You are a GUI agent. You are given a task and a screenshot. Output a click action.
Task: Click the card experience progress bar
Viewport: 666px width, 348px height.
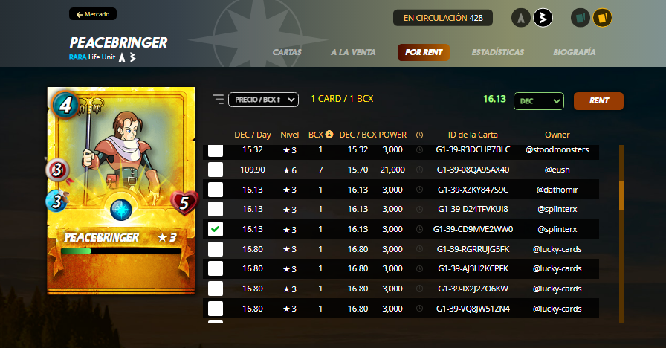121,251
